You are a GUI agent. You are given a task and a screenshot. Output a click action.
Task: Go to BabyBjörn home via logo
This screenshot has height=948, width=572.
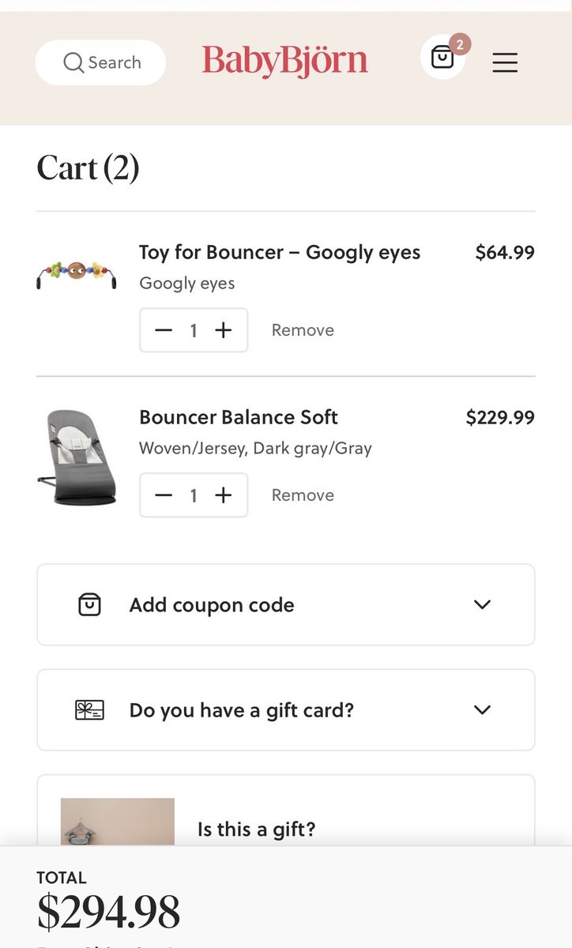(x=284, y=62)
